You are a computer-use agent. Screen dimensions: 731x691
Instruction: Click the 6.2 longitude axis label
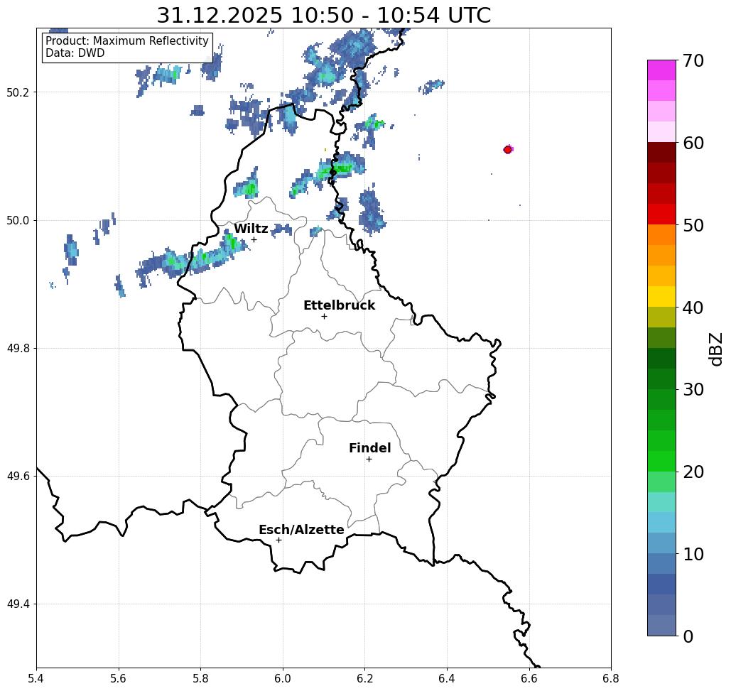[x=365, y=678]
